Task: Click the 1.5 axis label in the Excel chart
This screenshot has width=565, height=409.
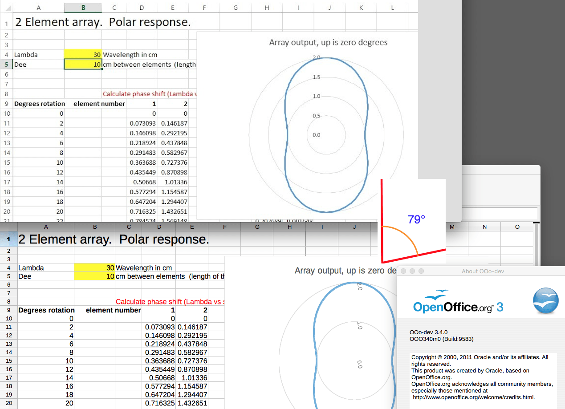Action: point(316,77)
